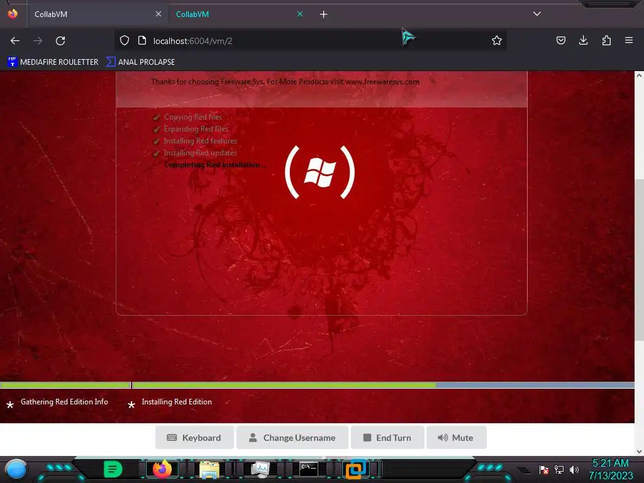Open the command prompt taskbar icon
Viewport: 644px width, 483px height.
(x=308, y=469)
